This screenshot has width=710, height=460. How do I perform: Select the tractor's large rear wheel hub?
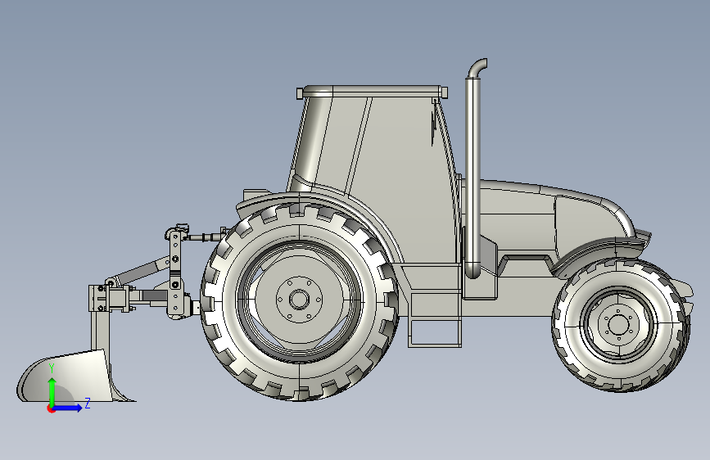coord(299,300)
